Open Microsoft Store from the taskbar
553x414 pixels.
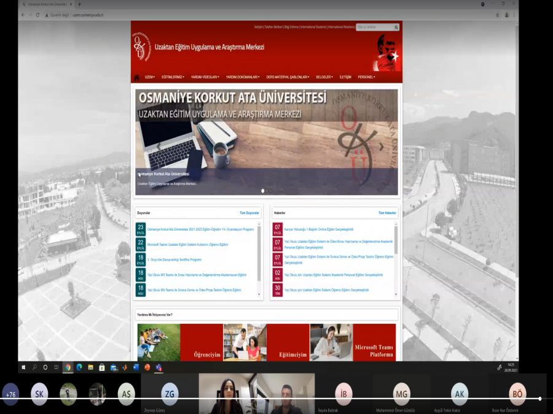102,367
